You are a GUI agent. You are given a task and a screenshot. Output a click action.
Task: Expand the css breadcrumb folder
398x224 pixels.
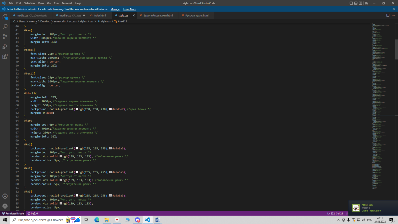coord(92,21)
